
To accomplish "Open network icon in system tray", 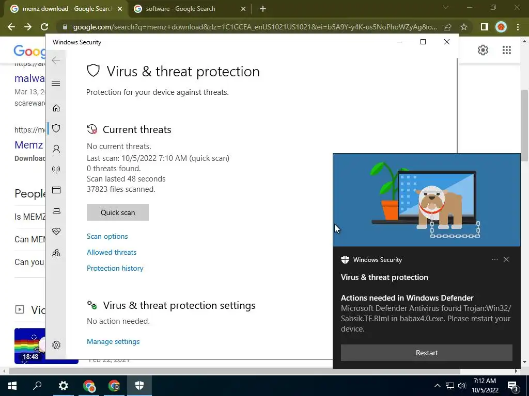I will tap(450, 386).
